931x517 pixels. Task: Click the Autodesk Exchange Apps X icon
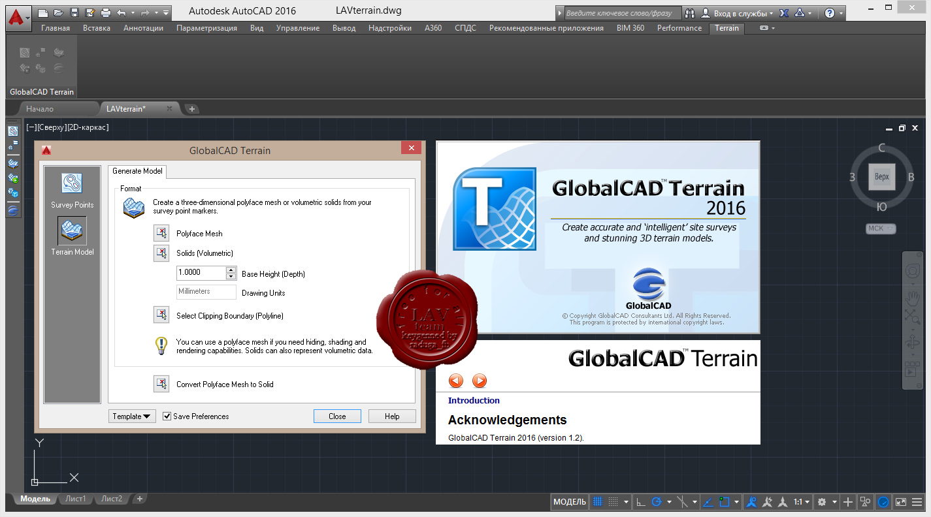pos(785,13)
